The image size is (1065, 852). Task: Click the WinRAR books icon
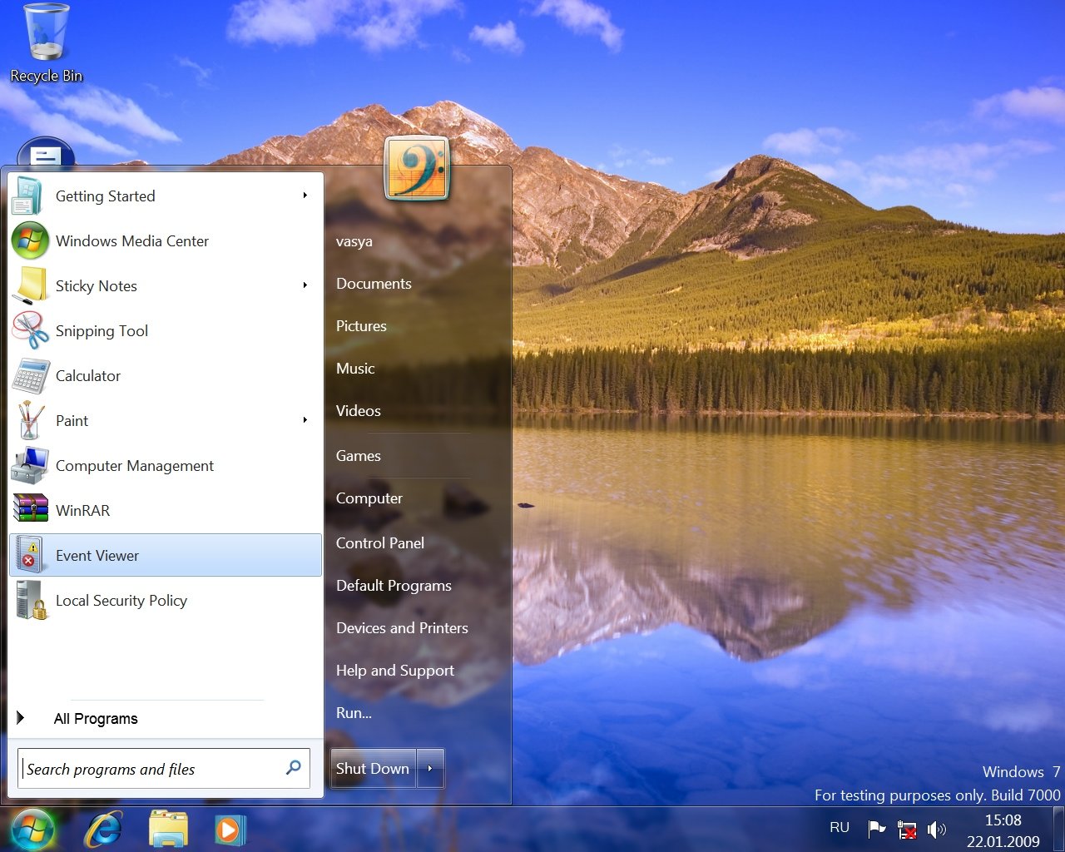30,509
